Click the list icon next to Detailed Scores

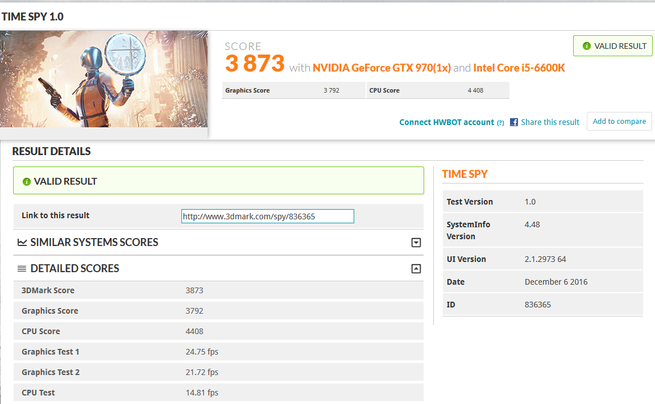22,269
